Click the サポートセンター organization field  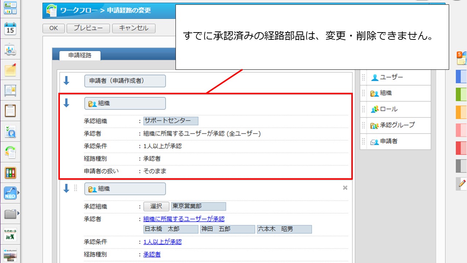click(171, 121)
